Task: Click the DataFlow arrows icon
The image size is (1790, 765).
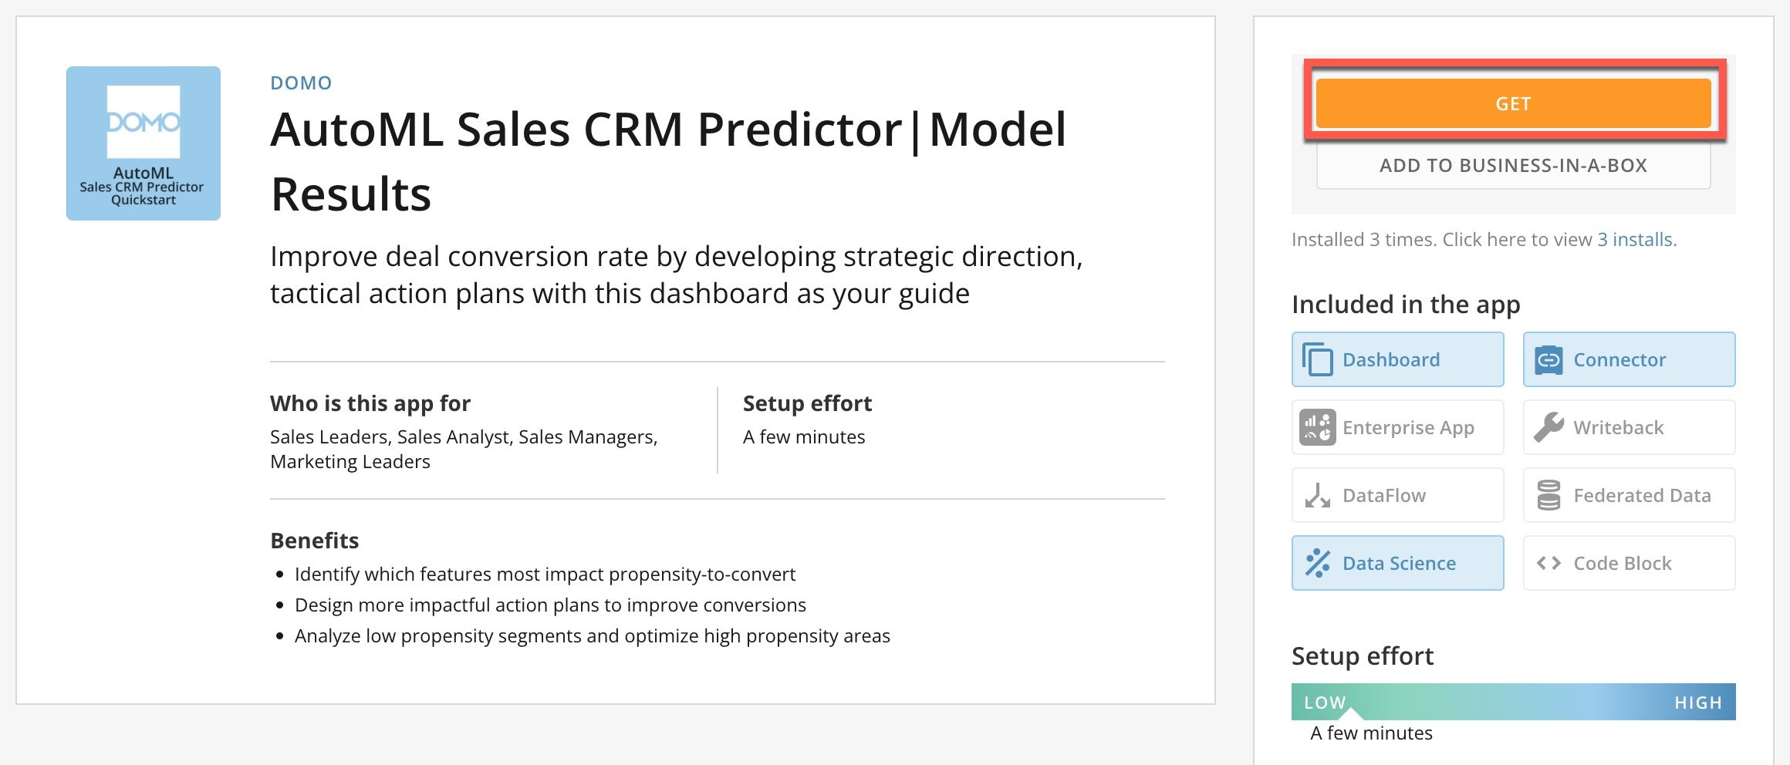Action: coord(1317,495)
